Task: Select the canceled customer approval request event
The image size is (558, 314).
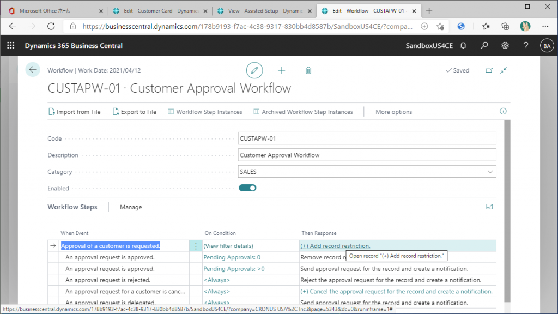Action: [125, 292]
